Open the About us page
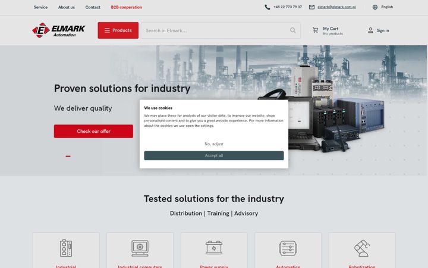The image size is (428, 268). tap(67, 7)
